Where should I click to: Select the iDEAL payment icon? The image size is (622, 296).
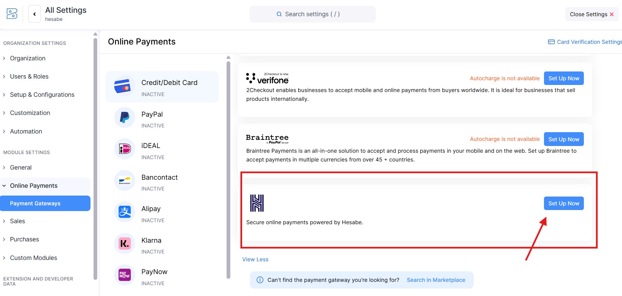pyautogui.click(x=125, y=149)
